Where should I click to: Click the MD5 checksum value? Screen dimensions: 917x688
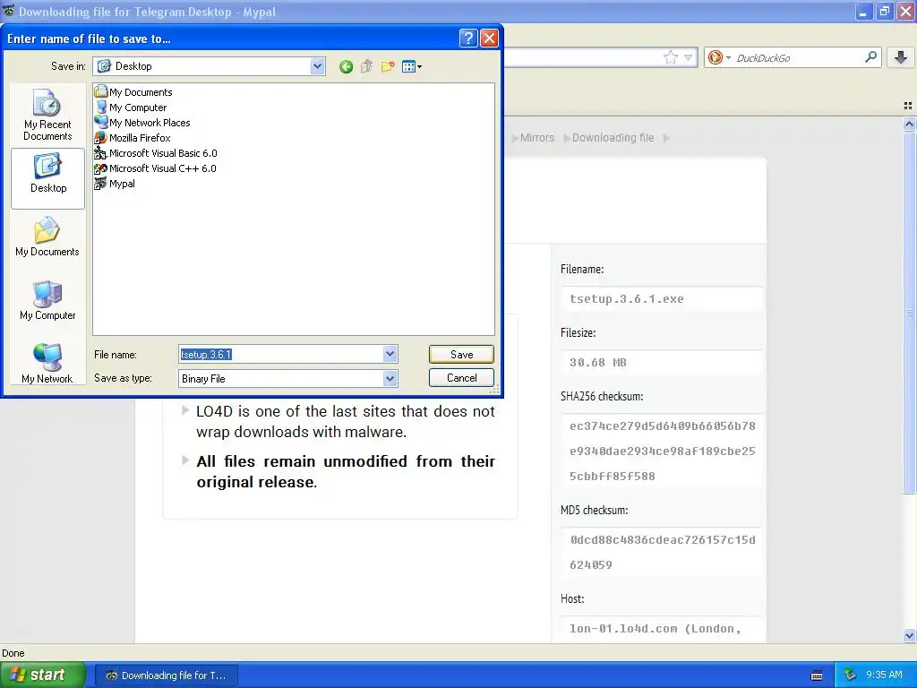[x=662, y=552]
